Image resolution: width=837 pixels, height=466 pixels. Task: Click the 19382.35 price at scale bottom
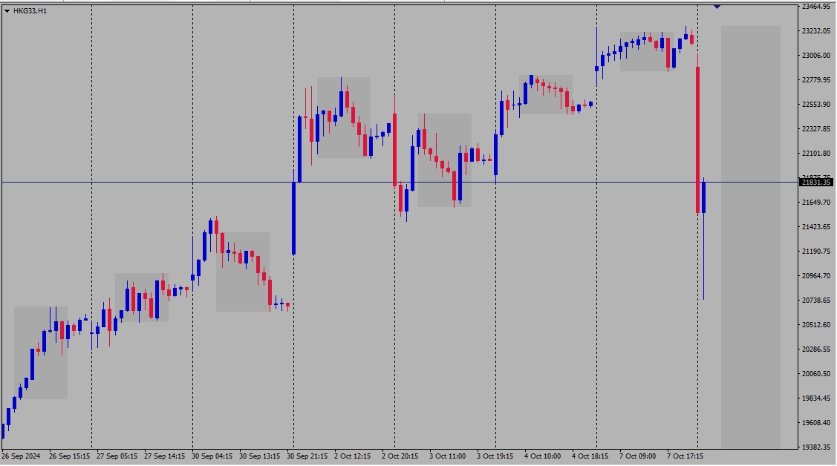pos(816,447)
